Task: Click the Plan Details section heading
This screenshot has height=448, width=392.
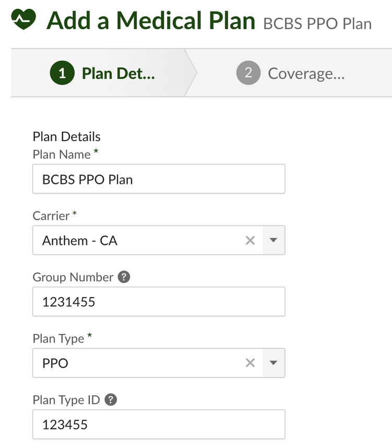Action: coord(66,137)
